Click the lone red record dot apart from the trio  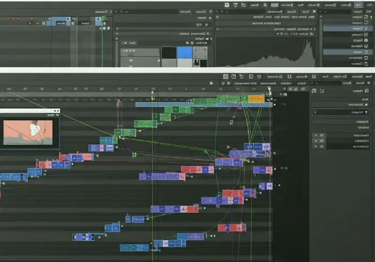point(32,18)
